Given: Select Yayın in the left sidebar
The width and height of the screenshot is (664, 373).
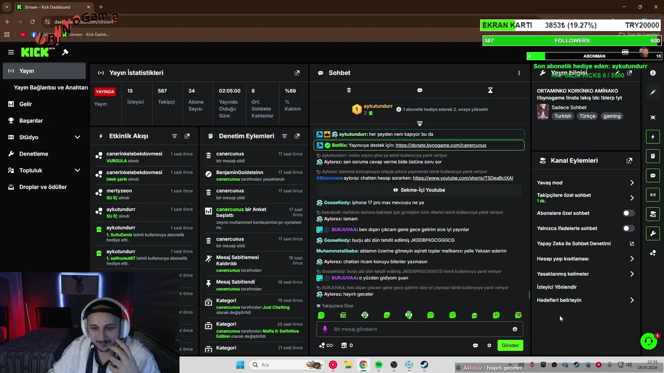Looking at the screenshot, I should 43,71.
